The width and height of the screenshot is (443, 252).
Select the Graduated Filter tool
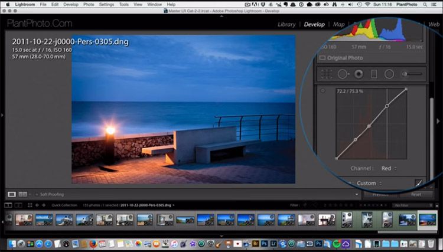[373, 74]
